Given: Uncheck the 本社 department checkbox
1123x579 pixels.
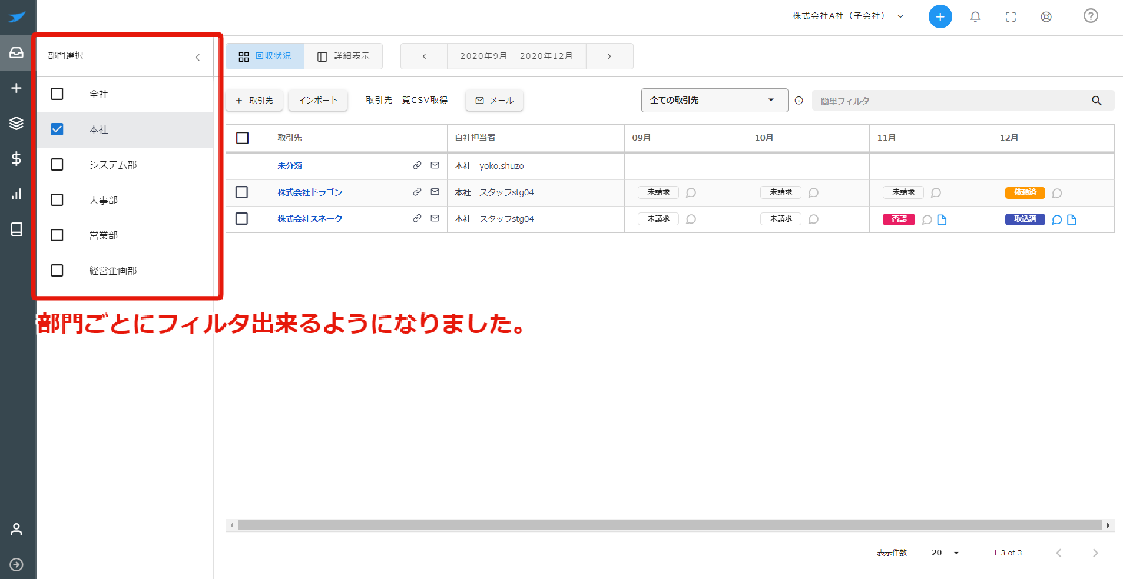Looking at the screenshot, I should tap(57, 129).
